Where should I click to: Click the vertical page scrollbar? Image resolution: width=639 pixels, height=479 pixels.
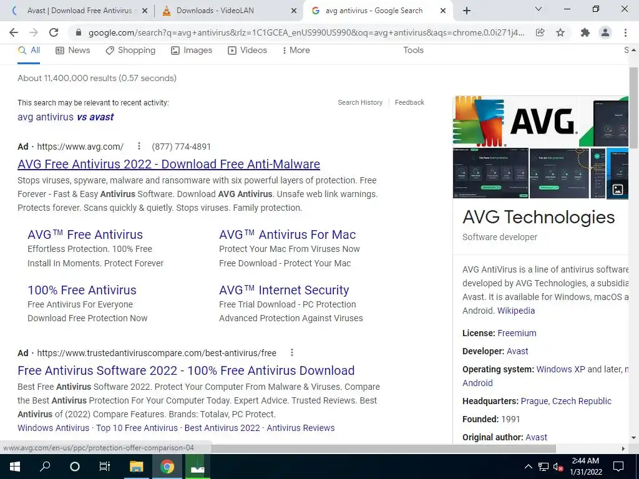coord(633,108)
